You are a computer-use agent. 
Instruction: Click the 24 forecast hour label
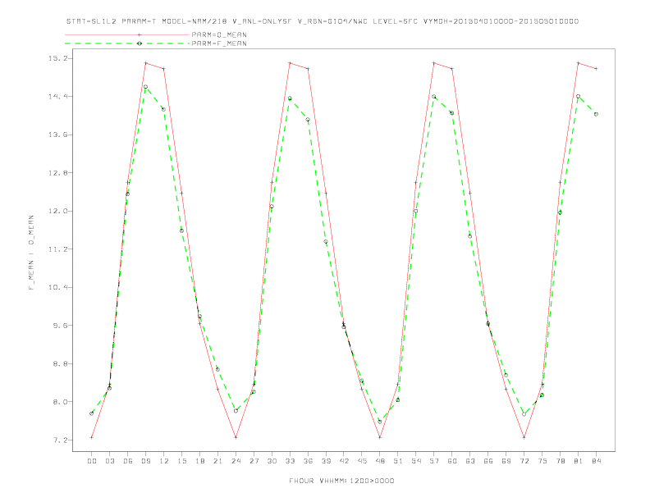click(x=236, y=461)
